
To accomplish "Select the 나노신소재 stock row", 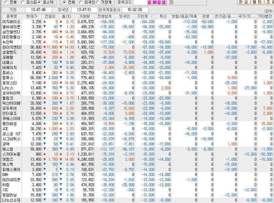I will (x=137, y=200).
